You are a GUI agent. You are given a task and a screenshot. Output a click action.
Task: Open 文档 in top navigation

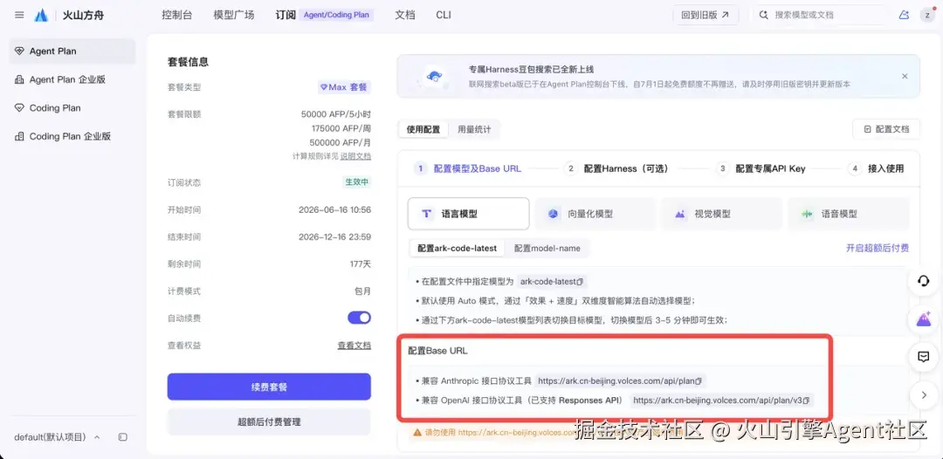point(405,15)
